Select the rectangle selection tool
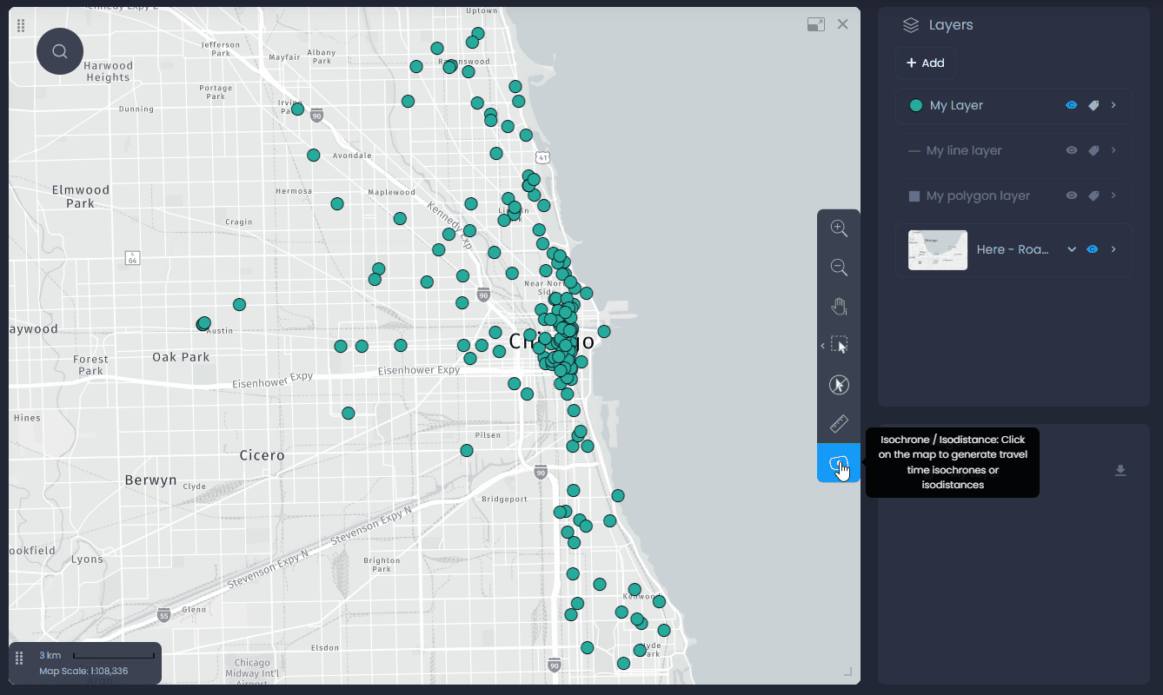 point(839,346)
